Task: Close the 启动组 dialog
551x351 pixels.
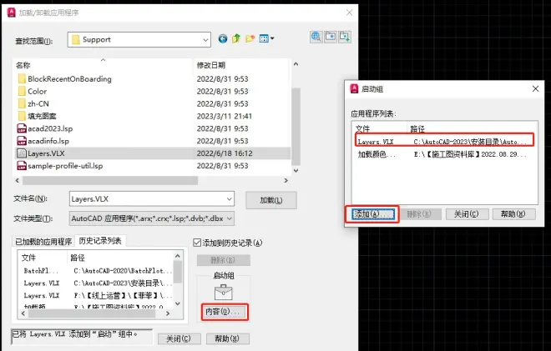Action: 535,89
